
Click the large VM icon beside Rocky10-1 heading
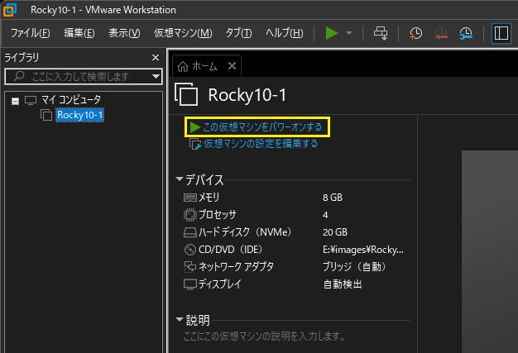tap(186, 94)
